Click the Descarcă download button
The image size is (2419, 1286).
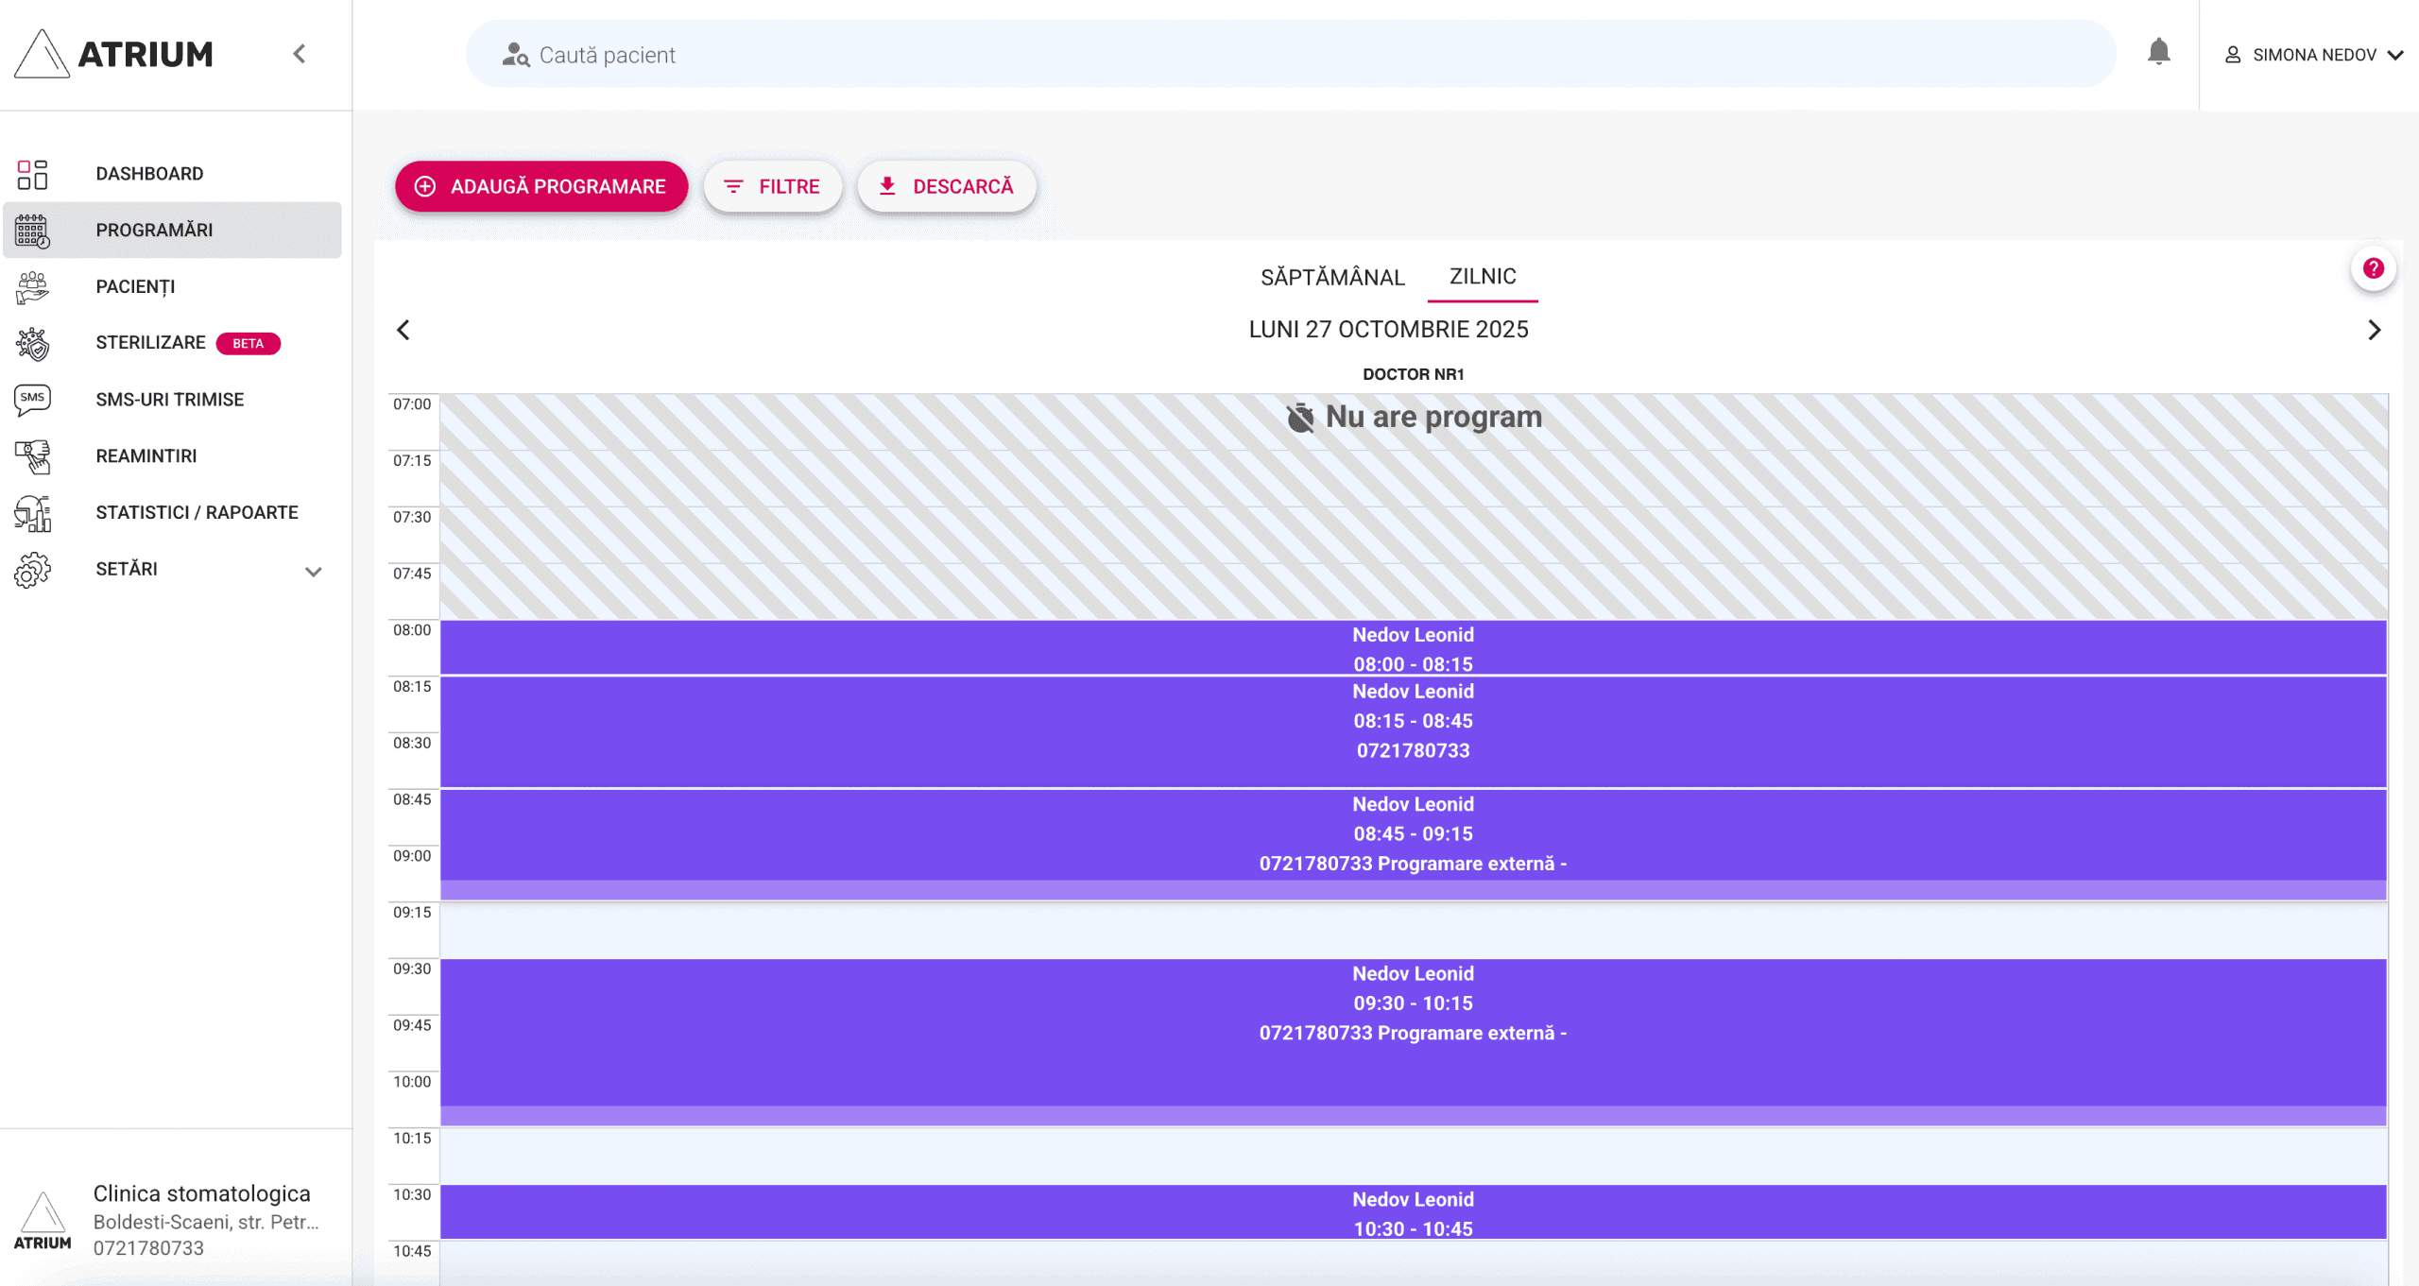946,186
